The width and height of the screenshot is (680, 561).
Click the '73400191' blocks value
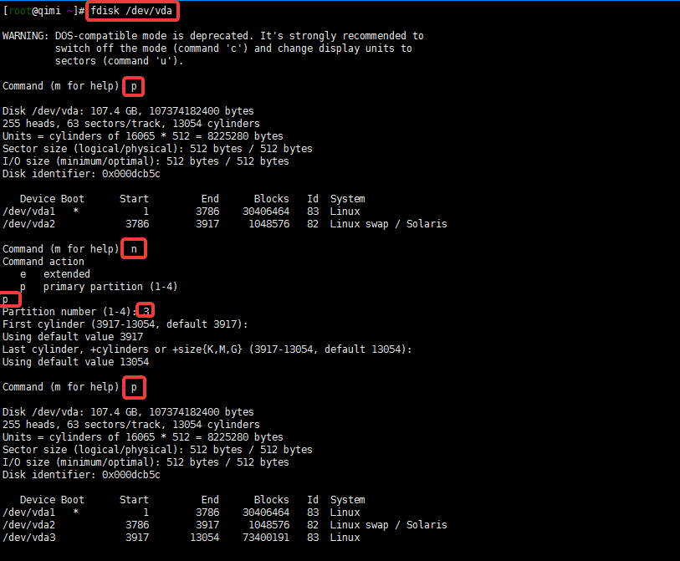tap(266, 538)
